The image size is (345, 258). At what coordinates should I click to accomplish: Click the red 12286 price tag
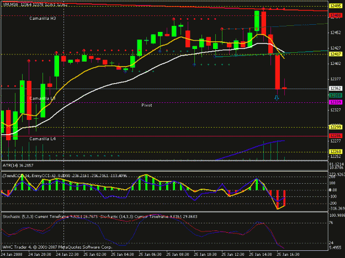336,136
